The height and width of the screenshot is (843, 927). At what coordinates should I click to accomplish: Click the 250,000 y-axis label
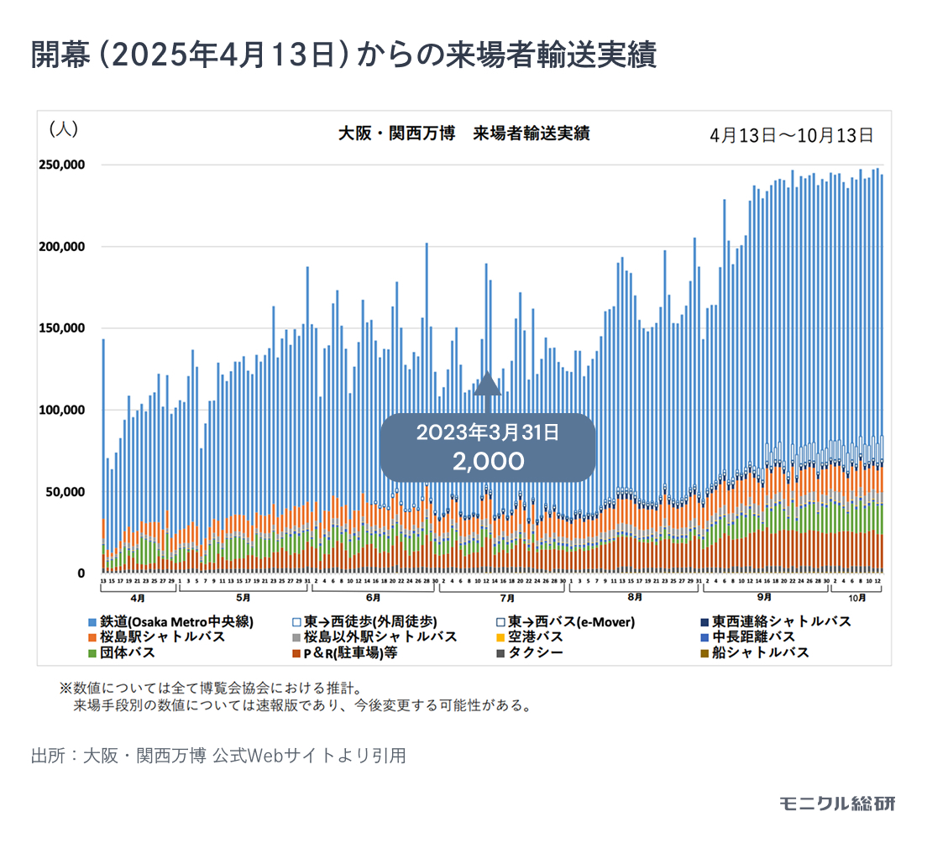pyautogui.click(x=62, y=165)
